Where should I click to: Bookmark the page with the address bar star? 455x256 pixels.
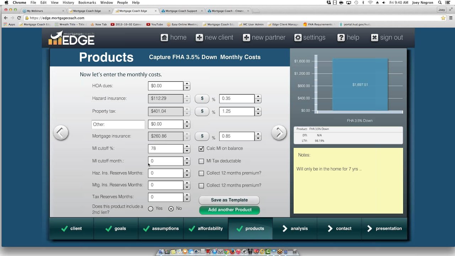443,17
